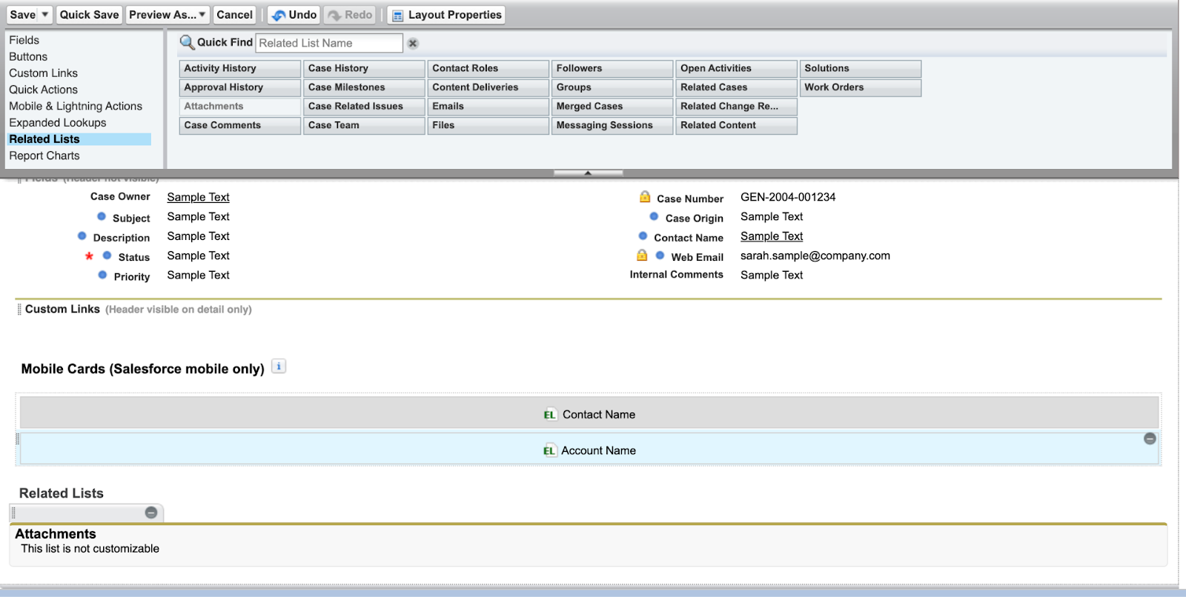Select the Solutions palette item
Viewport: 1186px width, 597px height.
[x=861, y=68]
